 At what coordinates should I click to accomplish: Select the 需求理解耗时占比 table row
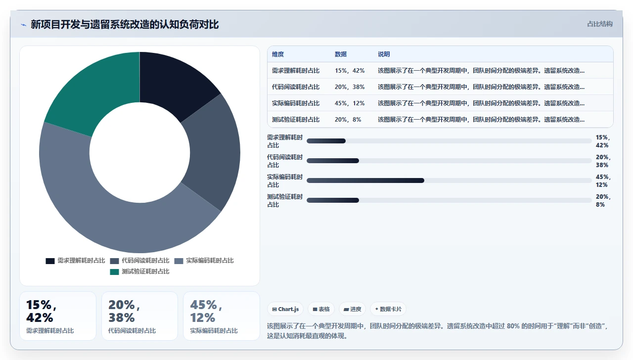point(440,70)
